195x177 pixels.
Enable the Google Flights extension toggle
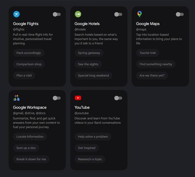57,14
